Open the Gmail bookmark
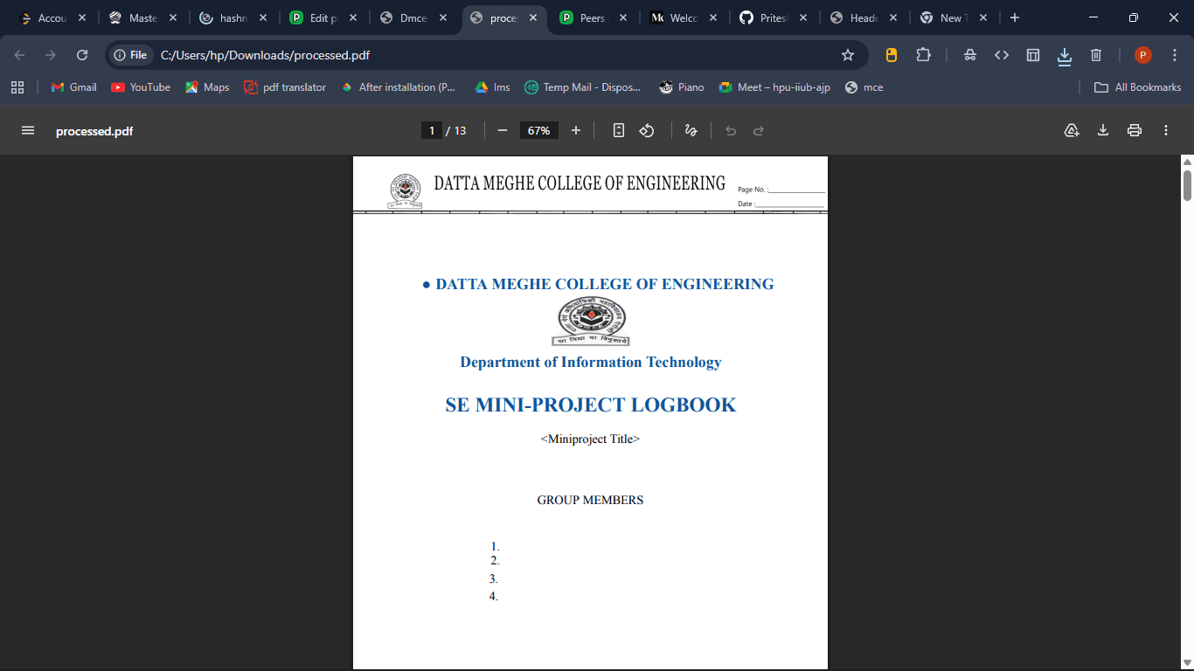The height and width of the screenshot is (671, 1194). [x=73, y=87]
